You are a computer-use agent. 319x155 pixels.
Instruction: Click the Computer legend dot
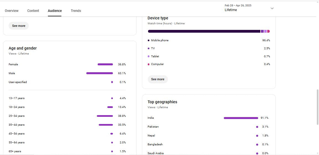(x=149, y=64)
